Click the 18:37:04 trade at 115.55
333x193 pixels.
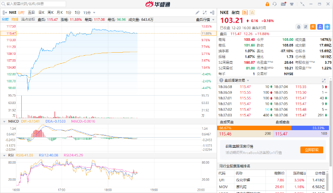pyautogui.click(x=301, y=87)
